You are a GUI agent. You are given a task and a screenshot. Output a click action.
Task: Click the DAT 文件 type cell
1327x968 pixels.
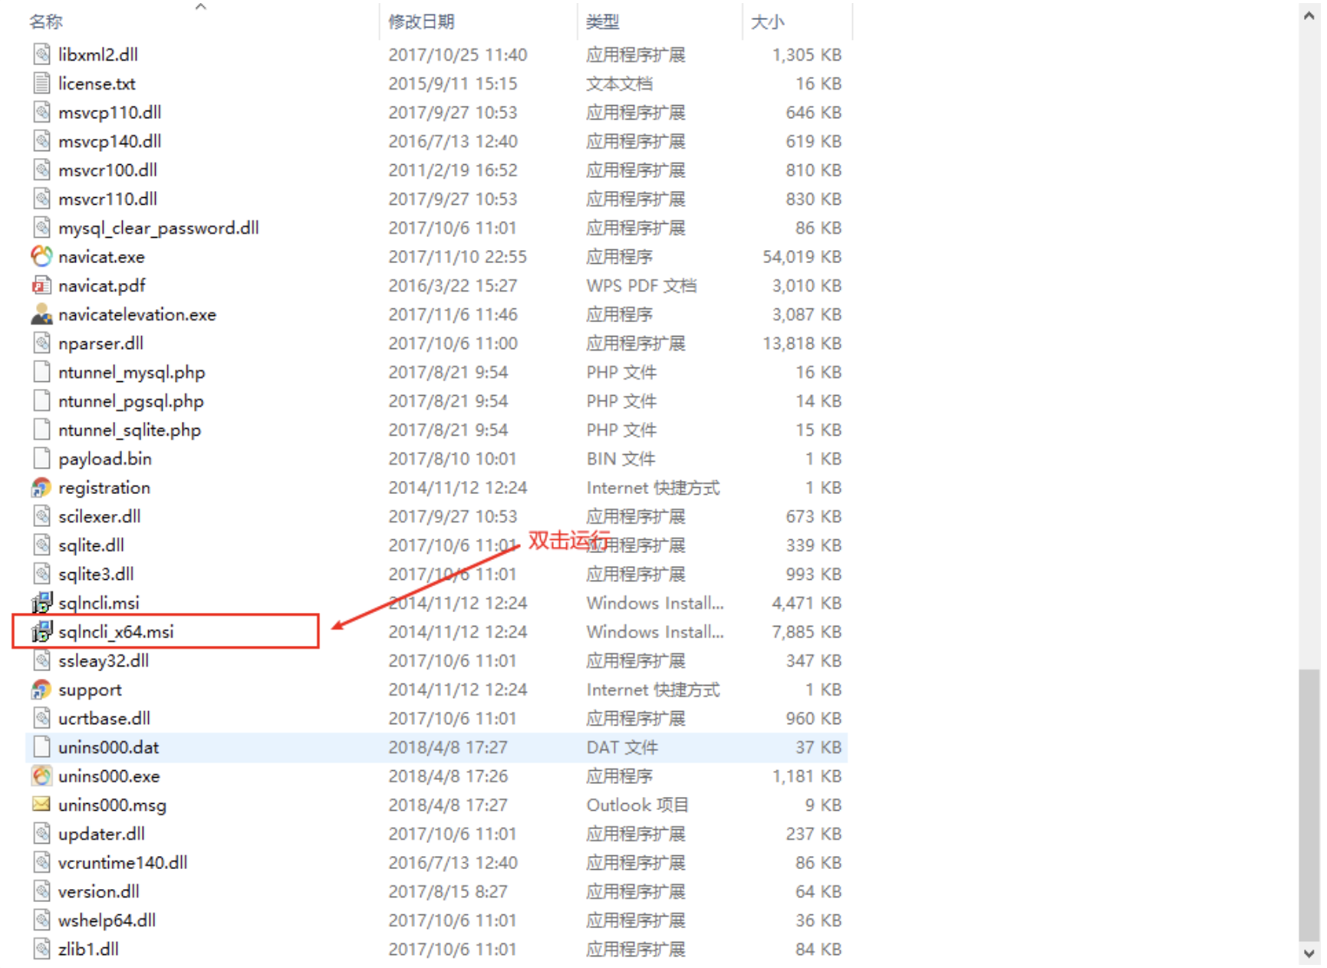click(622, 748)
